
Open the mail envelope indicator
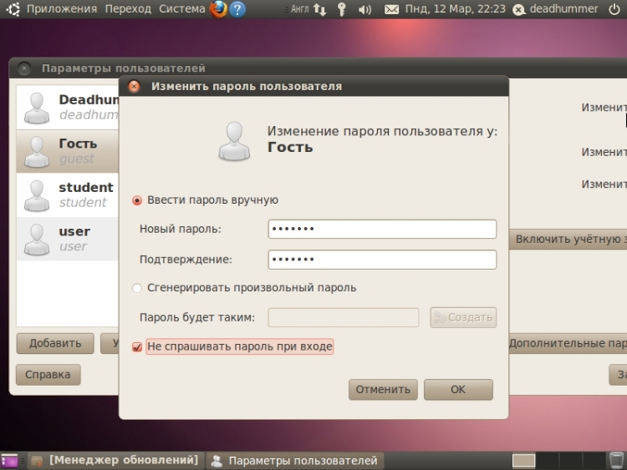tap(391, 9)
